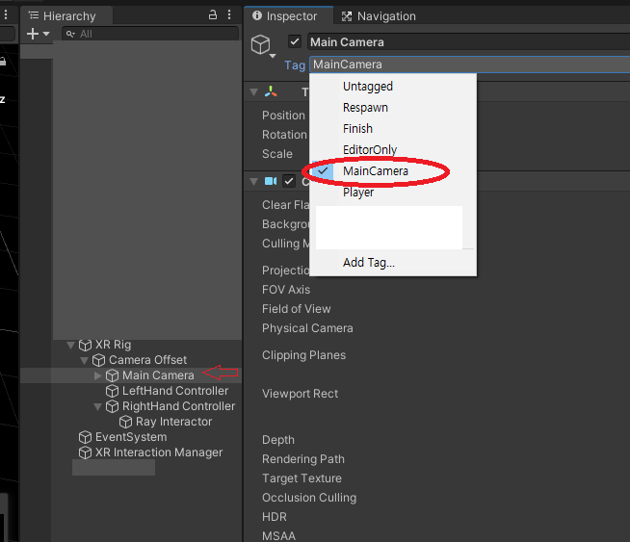Click the Target Texture property label
630x542 pixels.
(302, 478)
